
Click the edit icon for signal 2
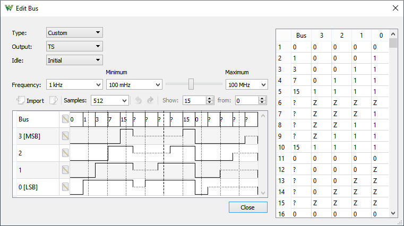coord(65,153)
